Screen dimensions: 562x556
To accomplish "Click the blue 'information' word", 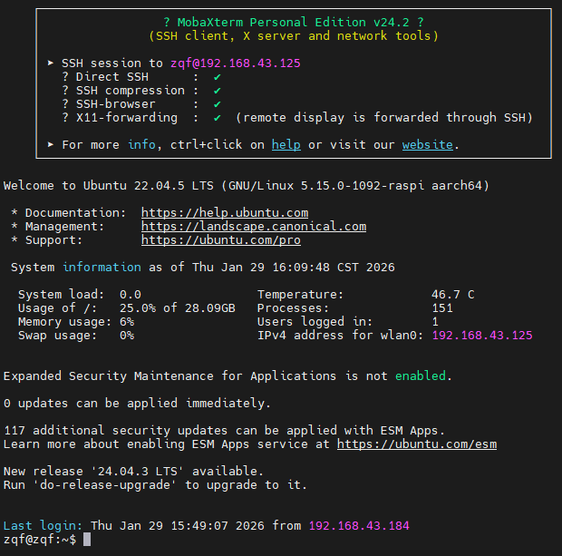I will [x=102, y=268].
